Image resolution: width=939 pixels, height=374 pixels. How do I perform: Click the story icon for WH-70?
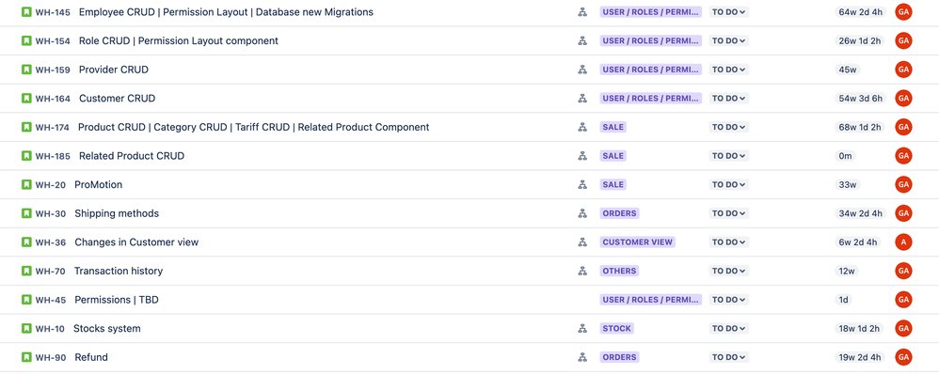click(26, 271)
